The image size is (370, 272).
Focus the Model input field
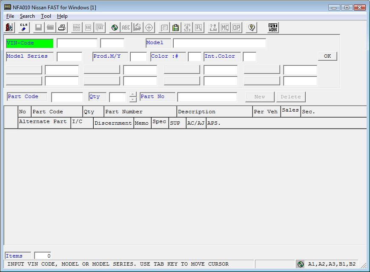219,43
